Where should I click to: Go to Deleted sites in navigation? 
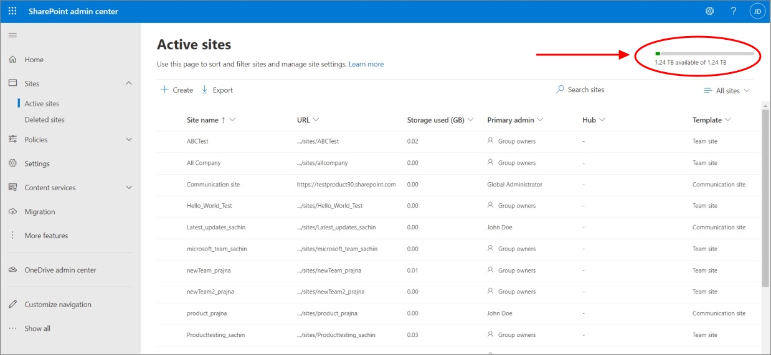[44, 119]
